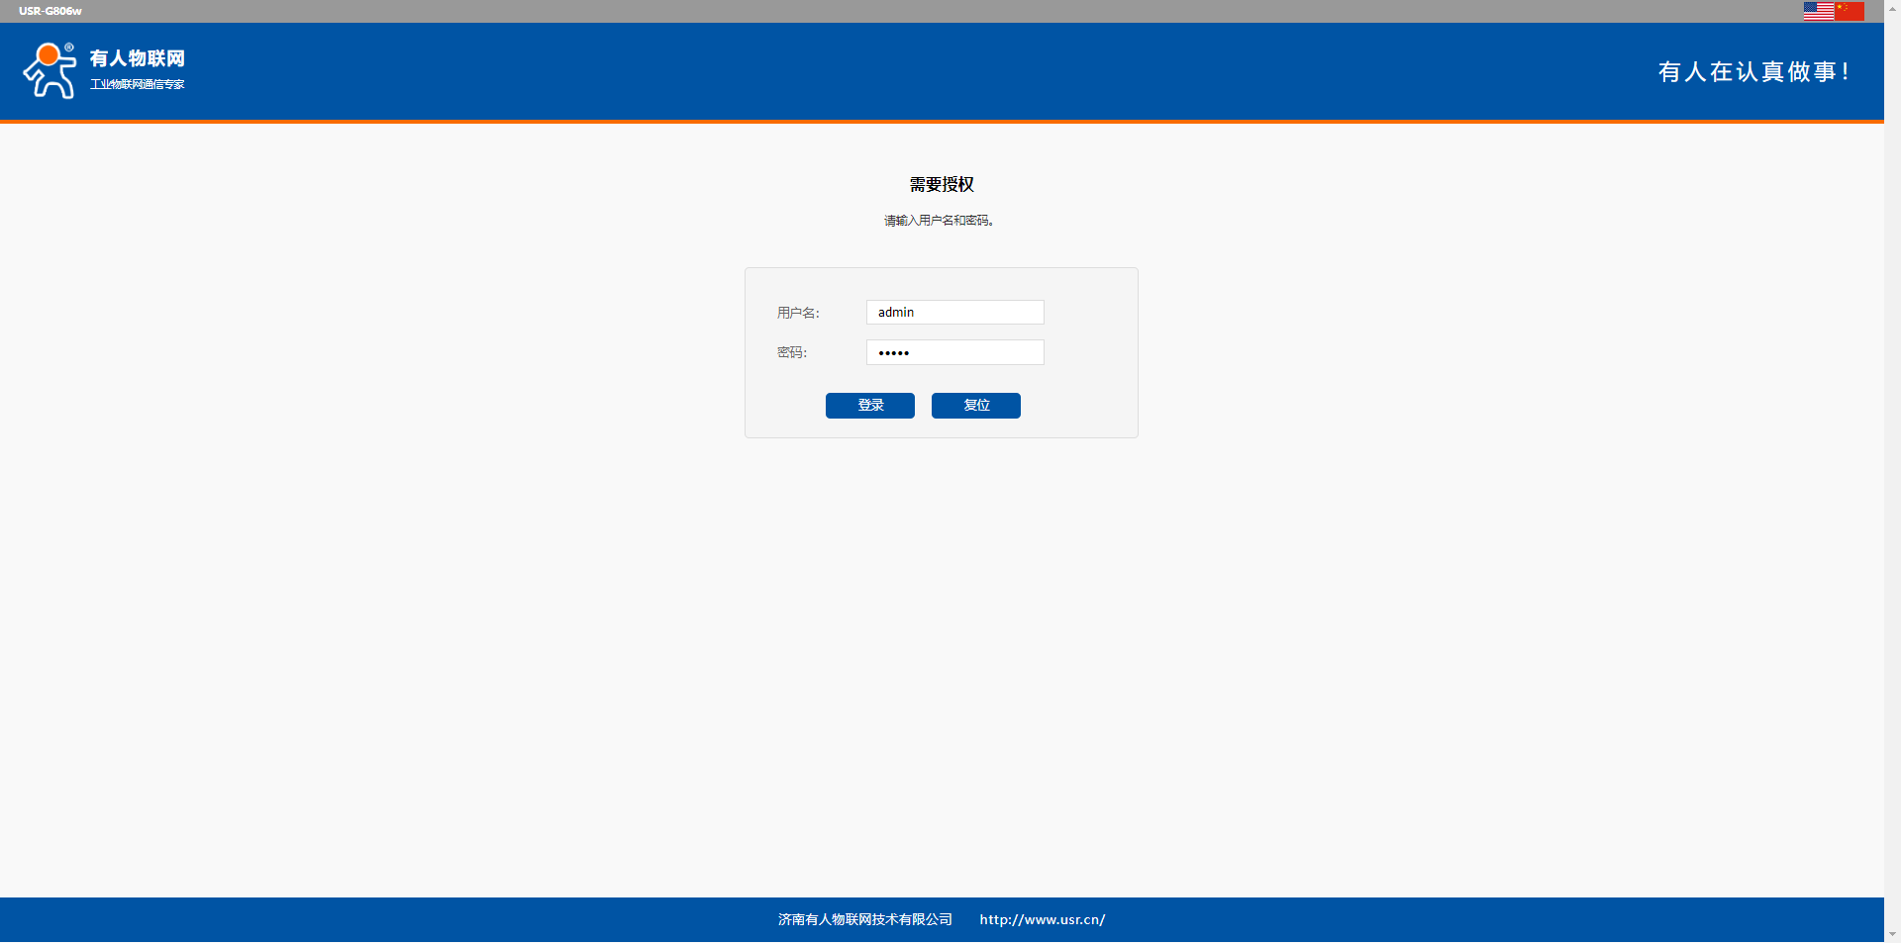
Task: Switch language with the China flag icon
Action: (1850, 11)
